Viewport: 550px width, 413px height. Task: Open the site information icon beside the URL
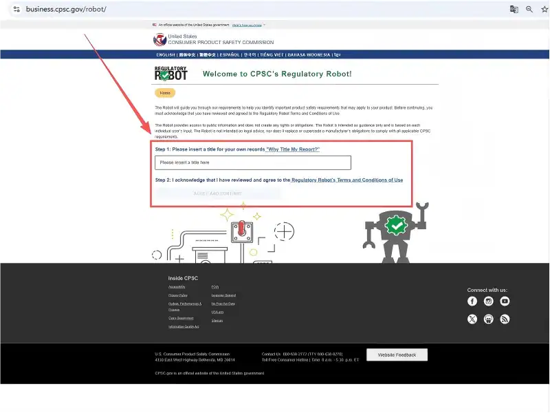(16, 9)
